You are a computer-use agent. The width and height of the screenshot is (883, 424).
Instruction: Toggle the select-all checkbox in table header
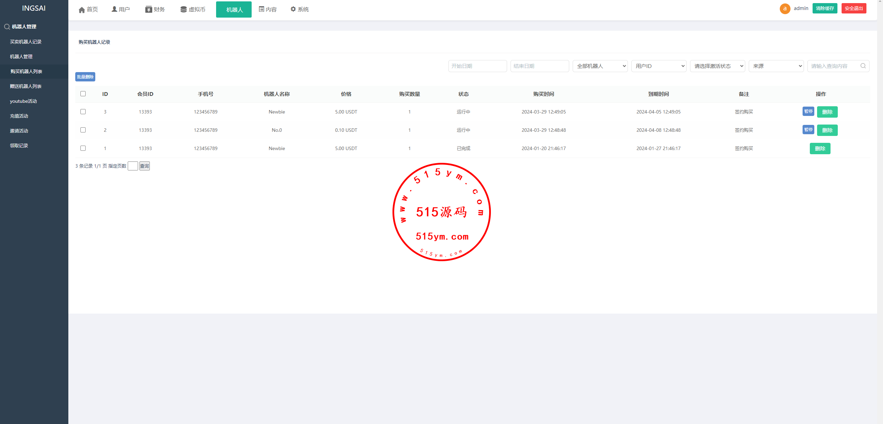83,94
